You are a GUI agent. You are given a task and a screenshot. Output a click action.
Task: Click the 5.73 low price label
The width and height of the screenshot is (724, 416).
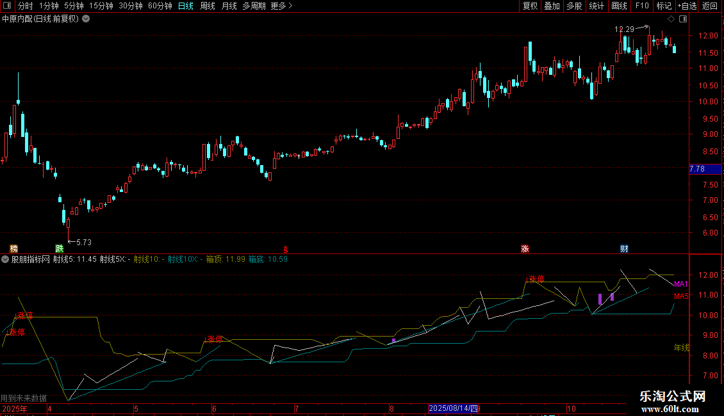click(x=83, y=242)
